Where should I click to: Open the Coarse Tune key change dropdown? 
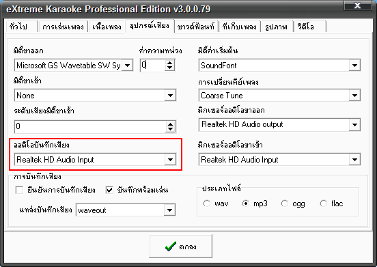(354, 96)
